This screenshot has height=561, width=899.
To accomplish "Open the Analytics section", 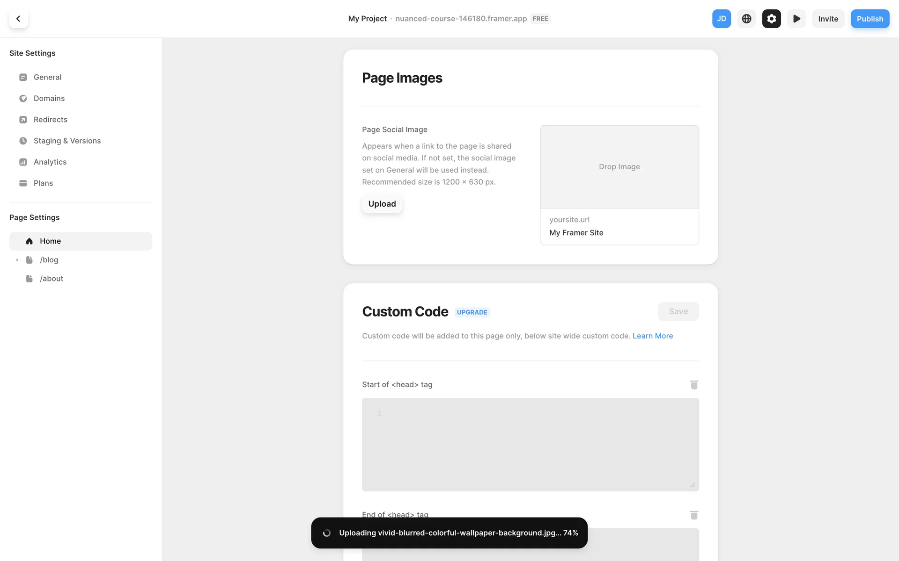I will coord(50,162).
